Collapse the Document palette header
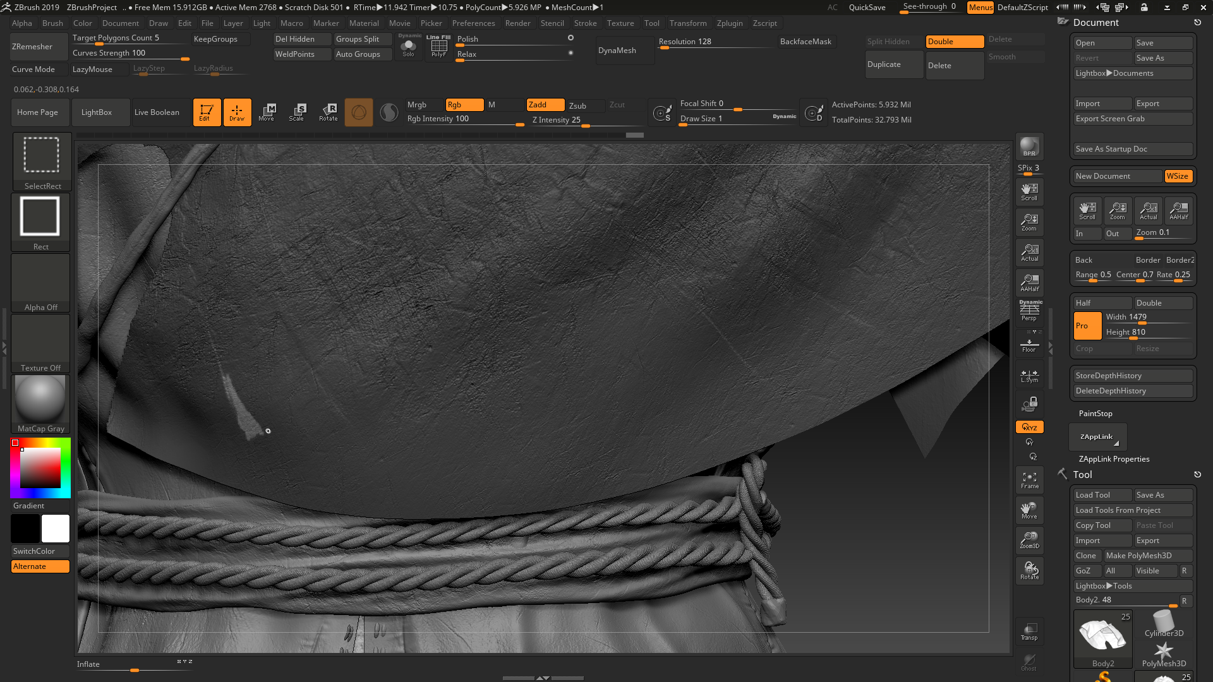The height and width of the screenshot is (682, 1213). (x=1095, y=23)
